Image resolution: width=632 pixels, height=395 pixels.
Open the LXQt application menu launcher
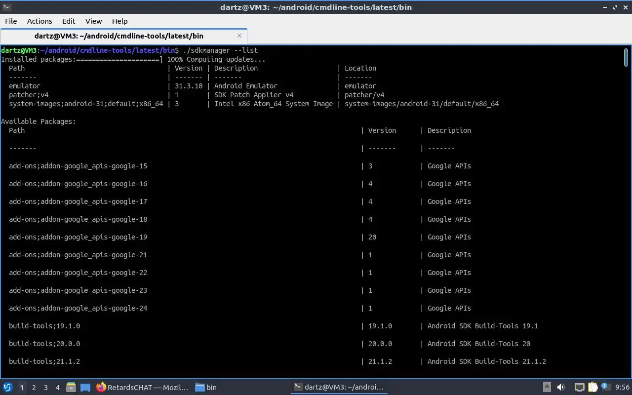7,387
